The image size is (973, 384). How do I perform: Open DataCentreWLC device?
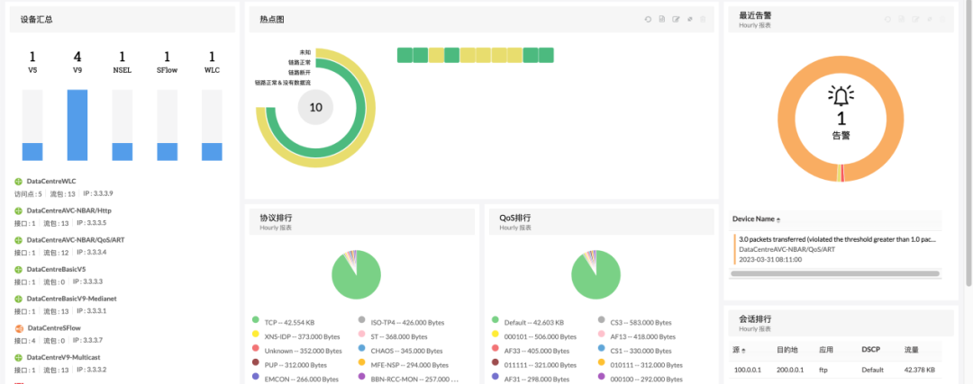[51, 182]
